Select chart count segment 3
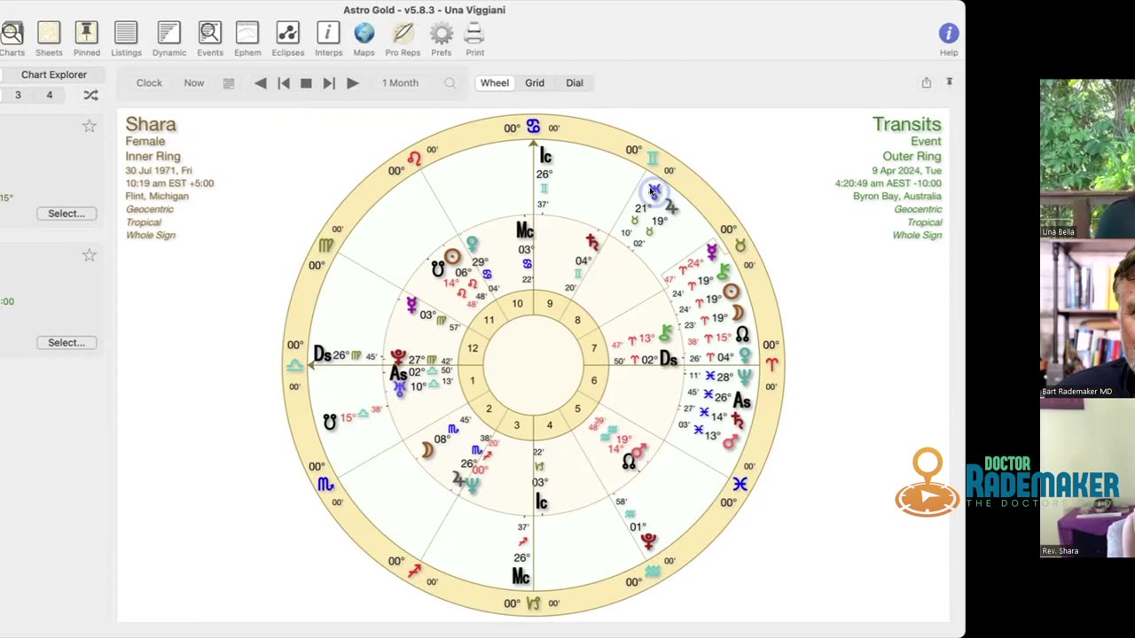1135x638 pixels. (x=18, y=95)
